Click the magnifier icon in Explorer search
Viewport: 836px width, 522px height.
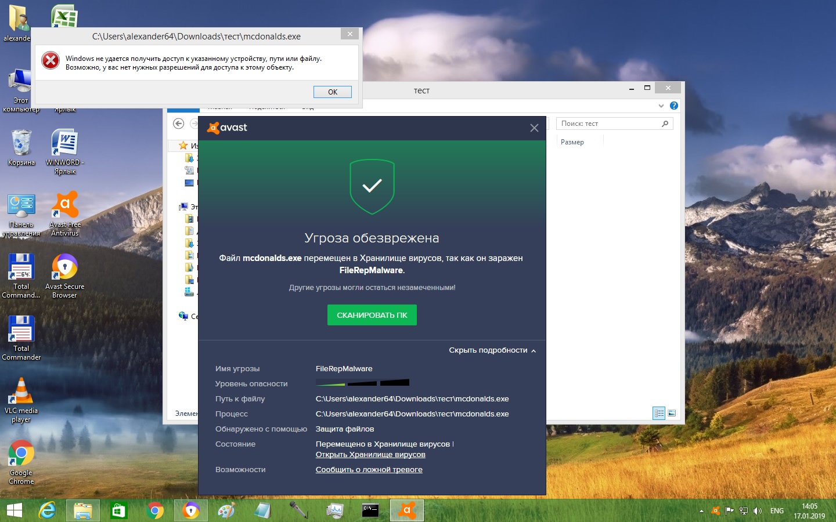pyautogui.click(x=665, y=124)
